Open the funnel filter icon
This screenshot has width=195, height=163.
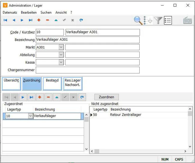coord(158,21)
